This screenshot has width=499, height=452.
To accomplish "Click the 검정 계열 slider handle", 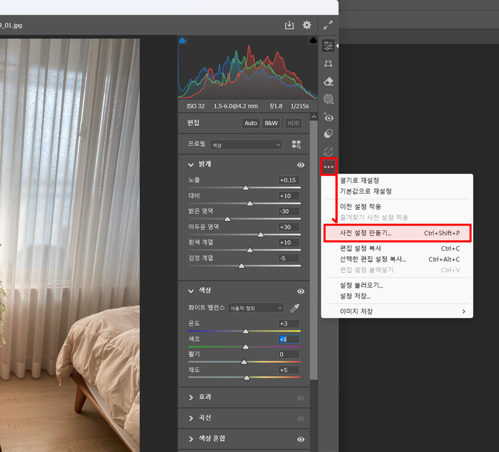I will click(242, 266).
